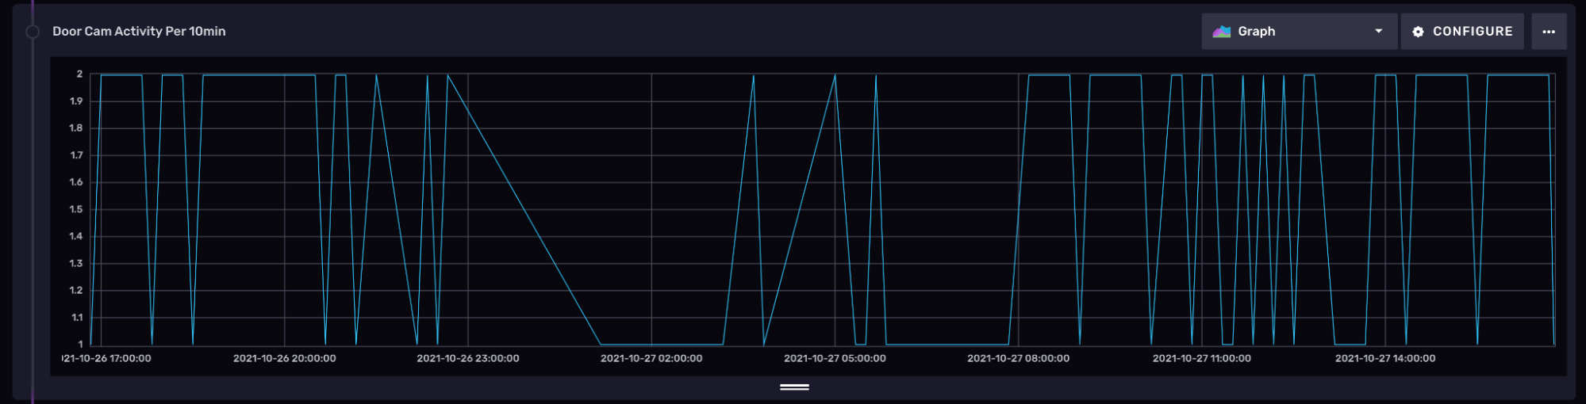The image size is (1586, 404).
Task: Open the Graph type selector by its label
Action: (1256, 32)
